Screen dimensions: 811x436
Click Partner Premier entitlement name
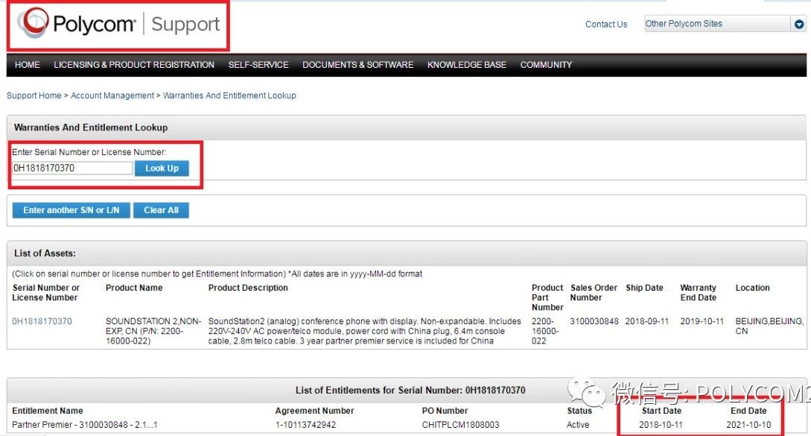[84, 425]
